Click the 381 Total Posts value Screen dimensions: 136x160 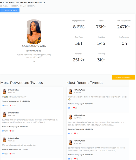79,43
